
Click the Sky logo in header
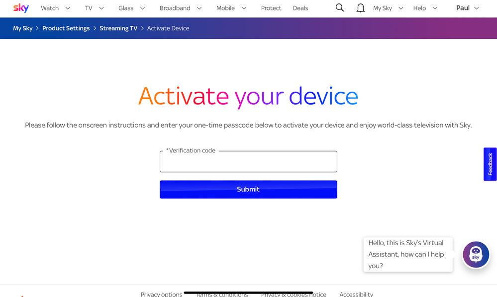click(x=21, y=8)
